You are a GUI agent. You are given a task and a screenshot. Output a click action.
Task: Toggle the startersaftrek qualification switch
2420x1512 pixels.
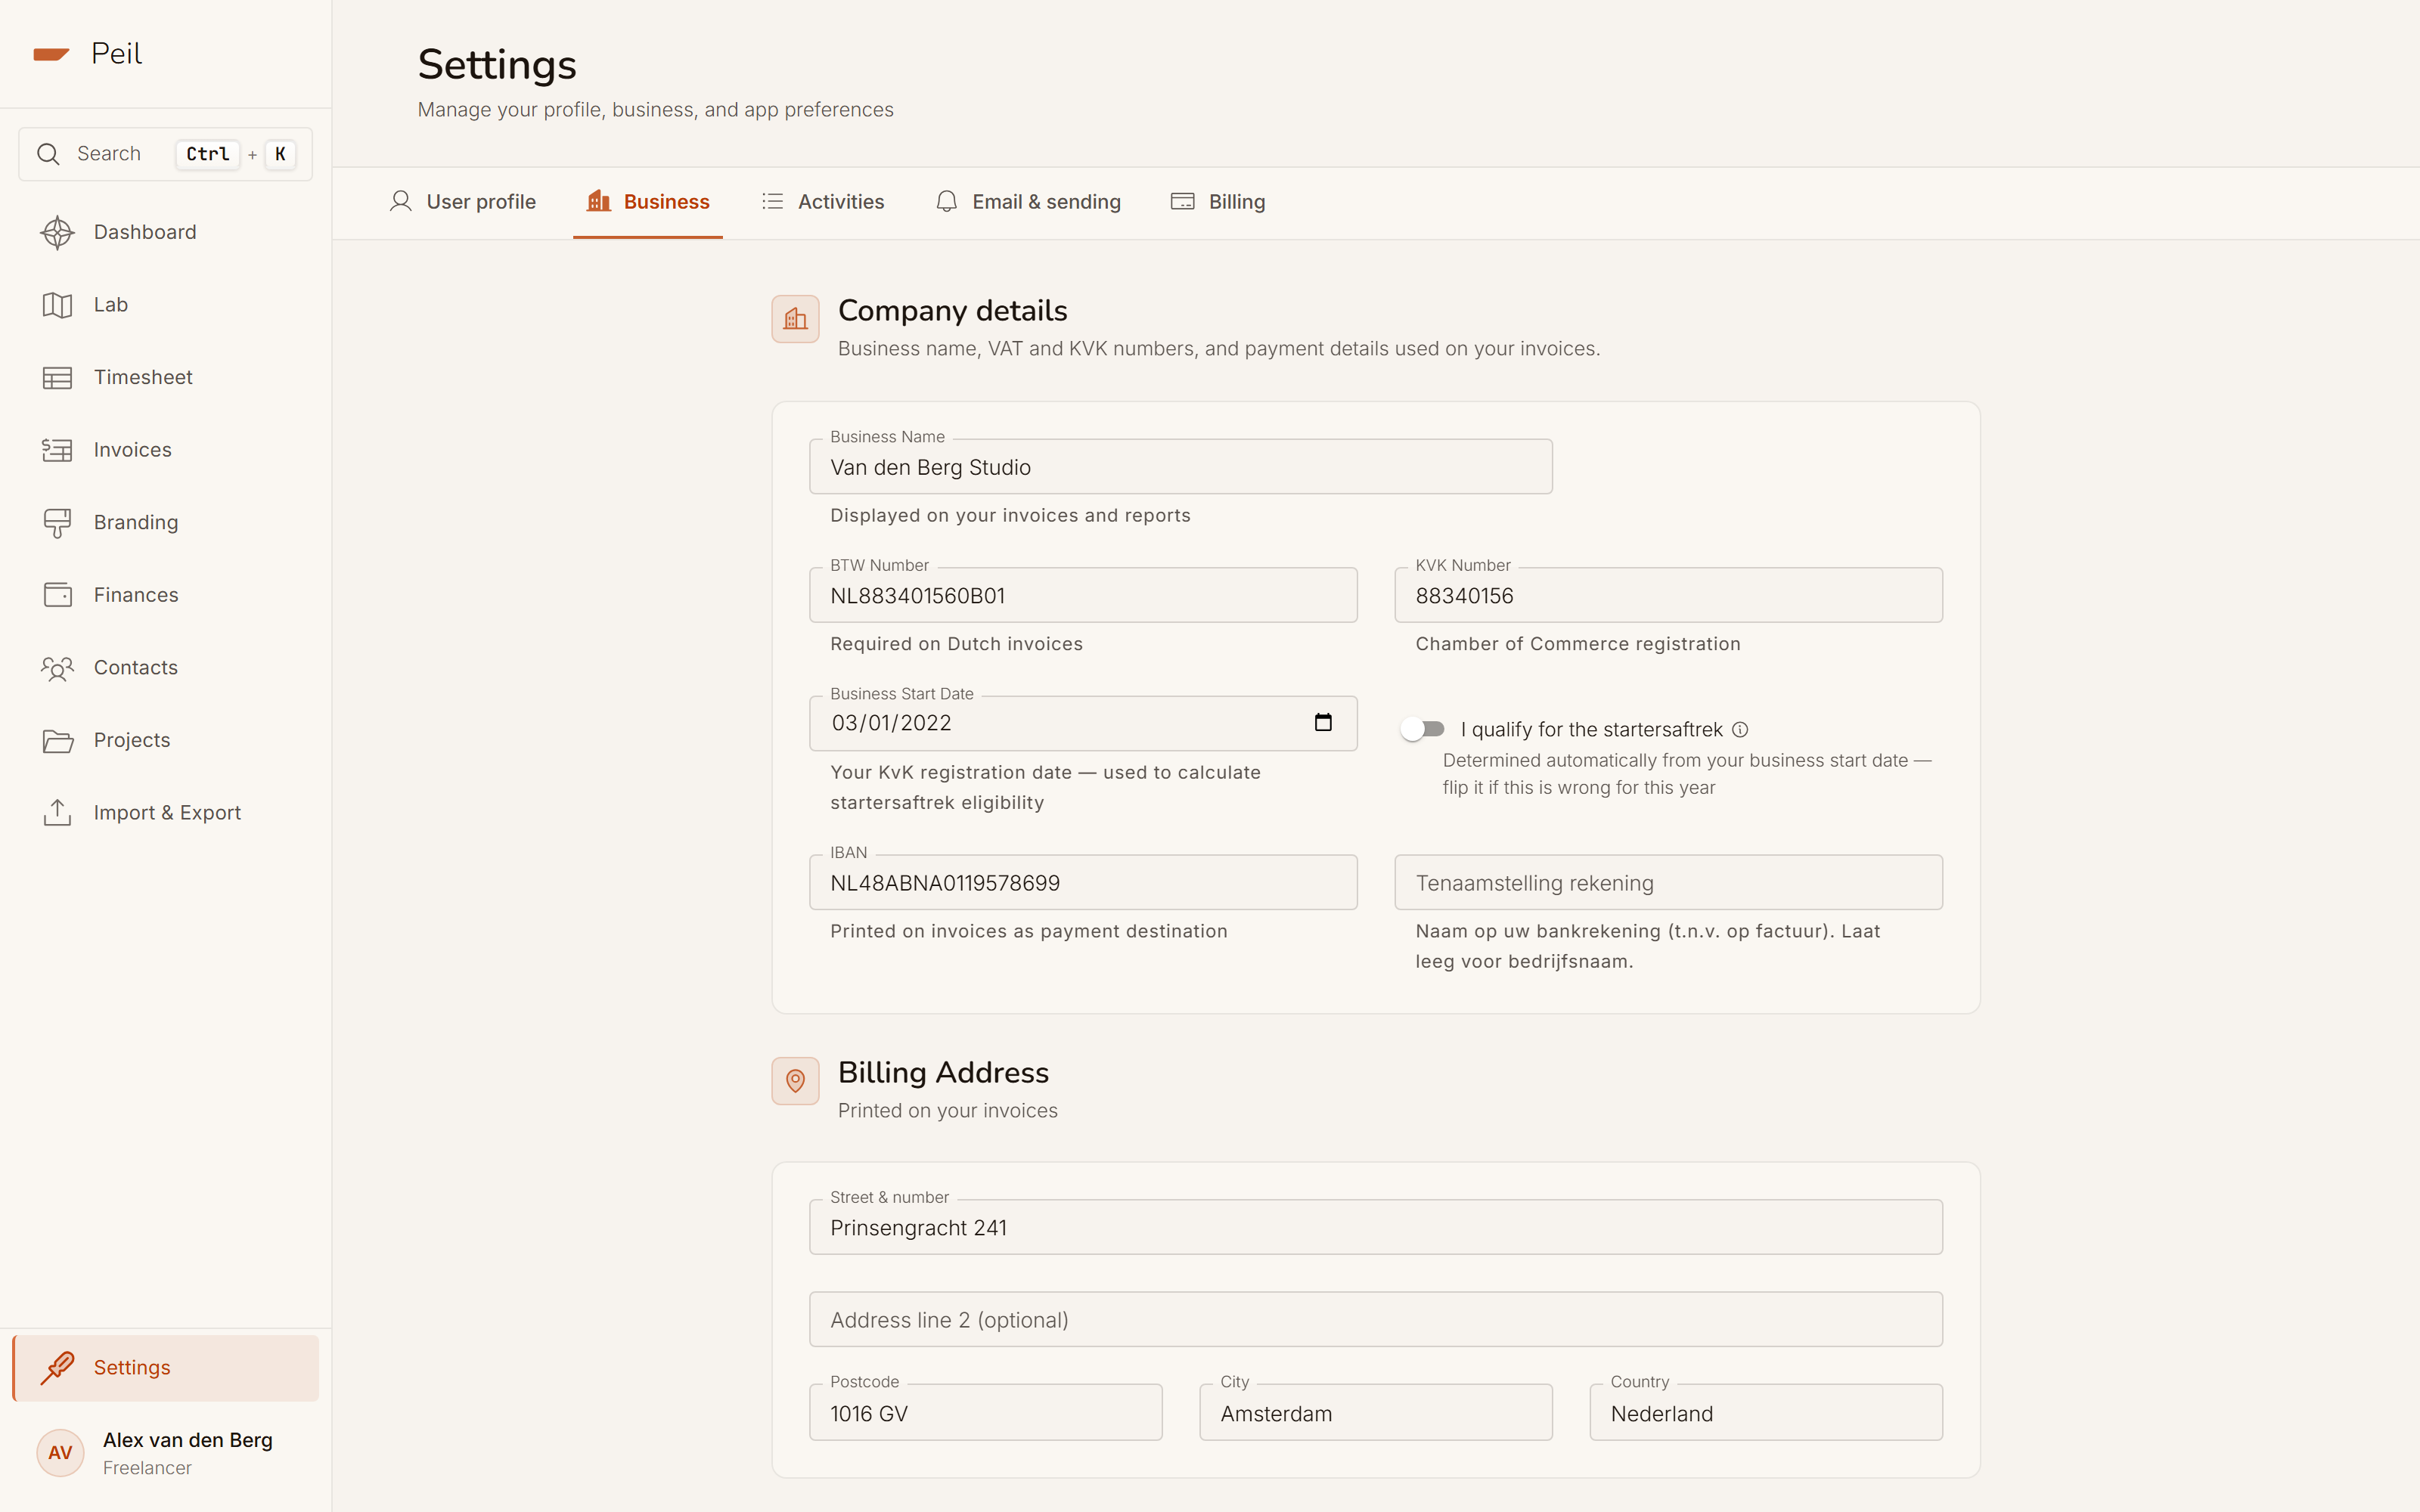pos(1423,729)
